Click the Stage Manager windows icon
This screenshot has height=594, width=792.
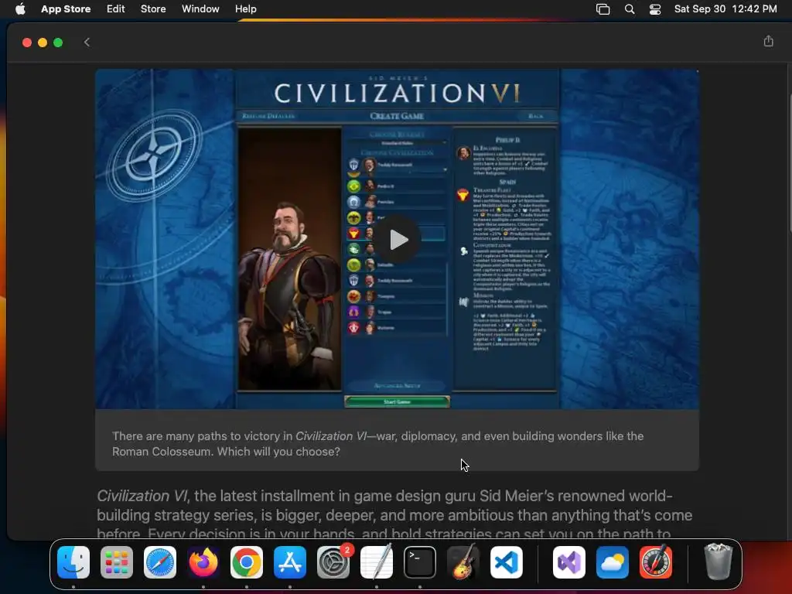[603, 9]
